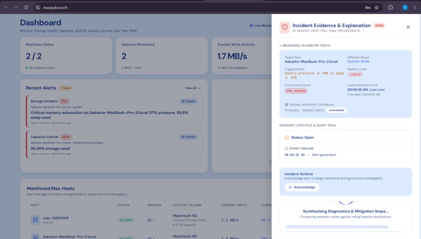Click the OPEN status badge
This screenshot has height=239, width=421.
tap(379, 26)
